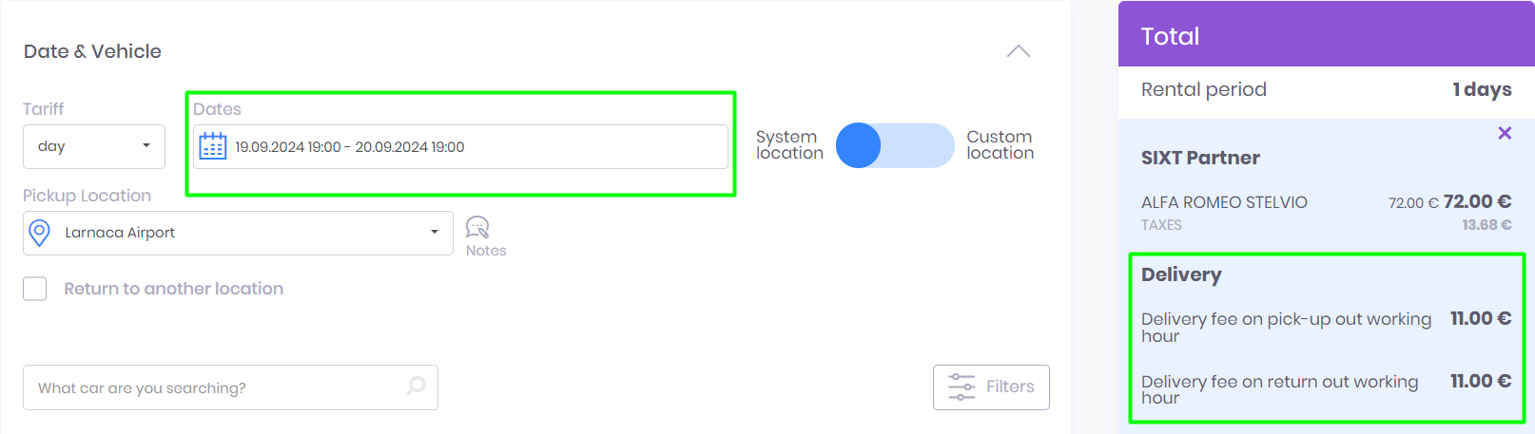Image resolution: width=1535 pixels, height=434 pixels.
Task: Click the search magnifier icon
Action: (416, 387)
